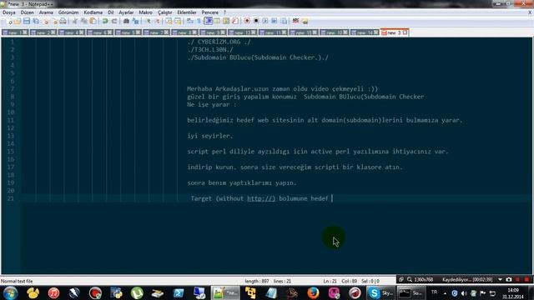Image resolution: width=534 pixels, height=300 pixels.
Task: Click the 'Col : 89' status bar text
Action: tap(349, 282)
